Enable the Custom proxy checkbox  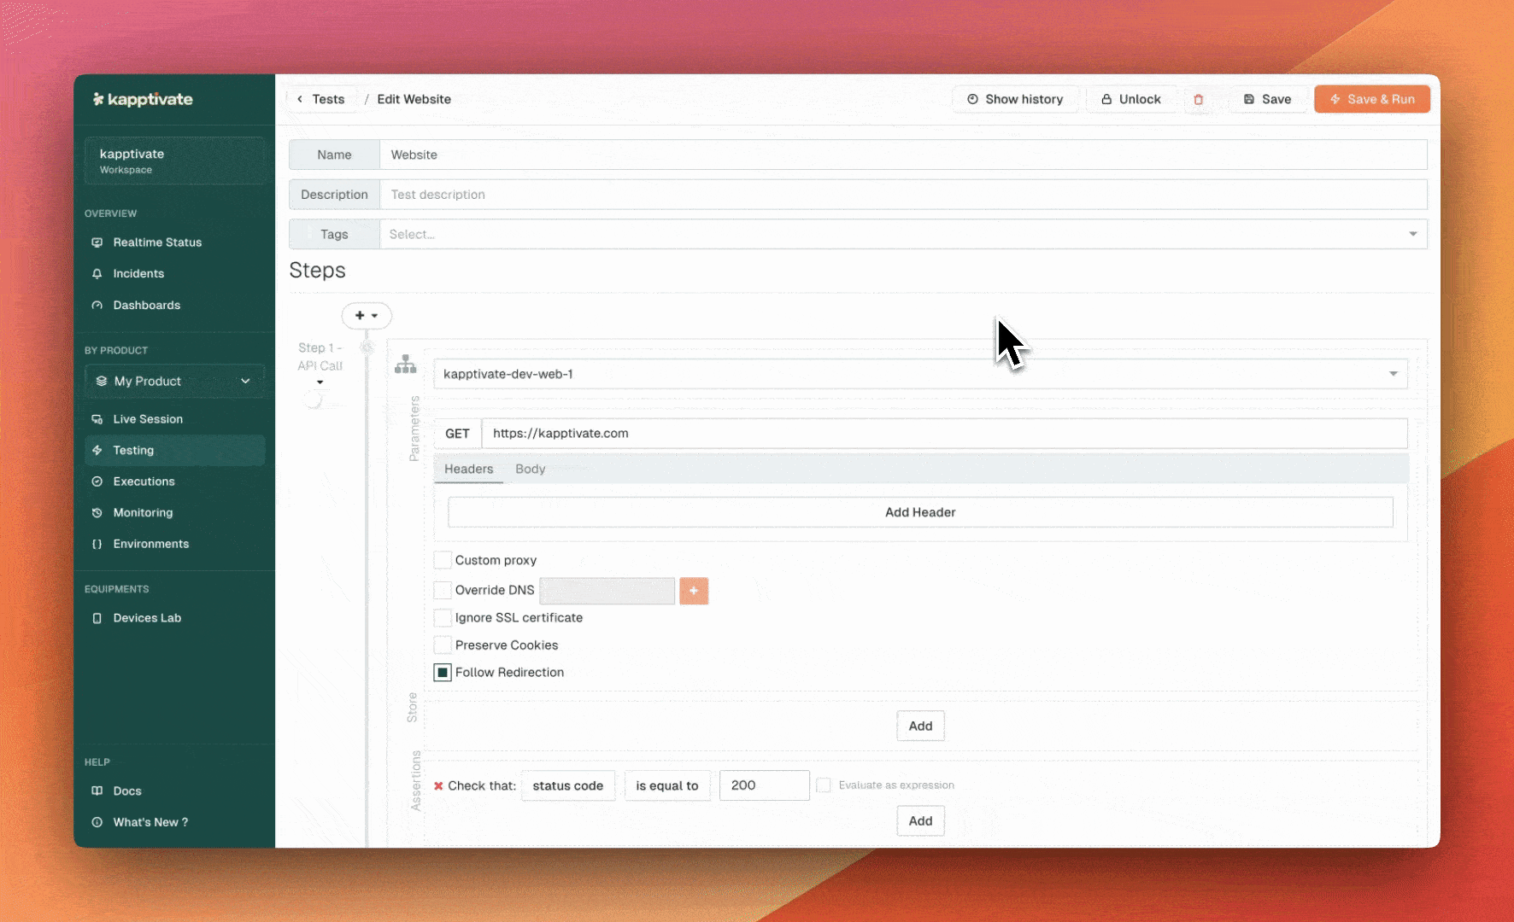pos(443,560)
